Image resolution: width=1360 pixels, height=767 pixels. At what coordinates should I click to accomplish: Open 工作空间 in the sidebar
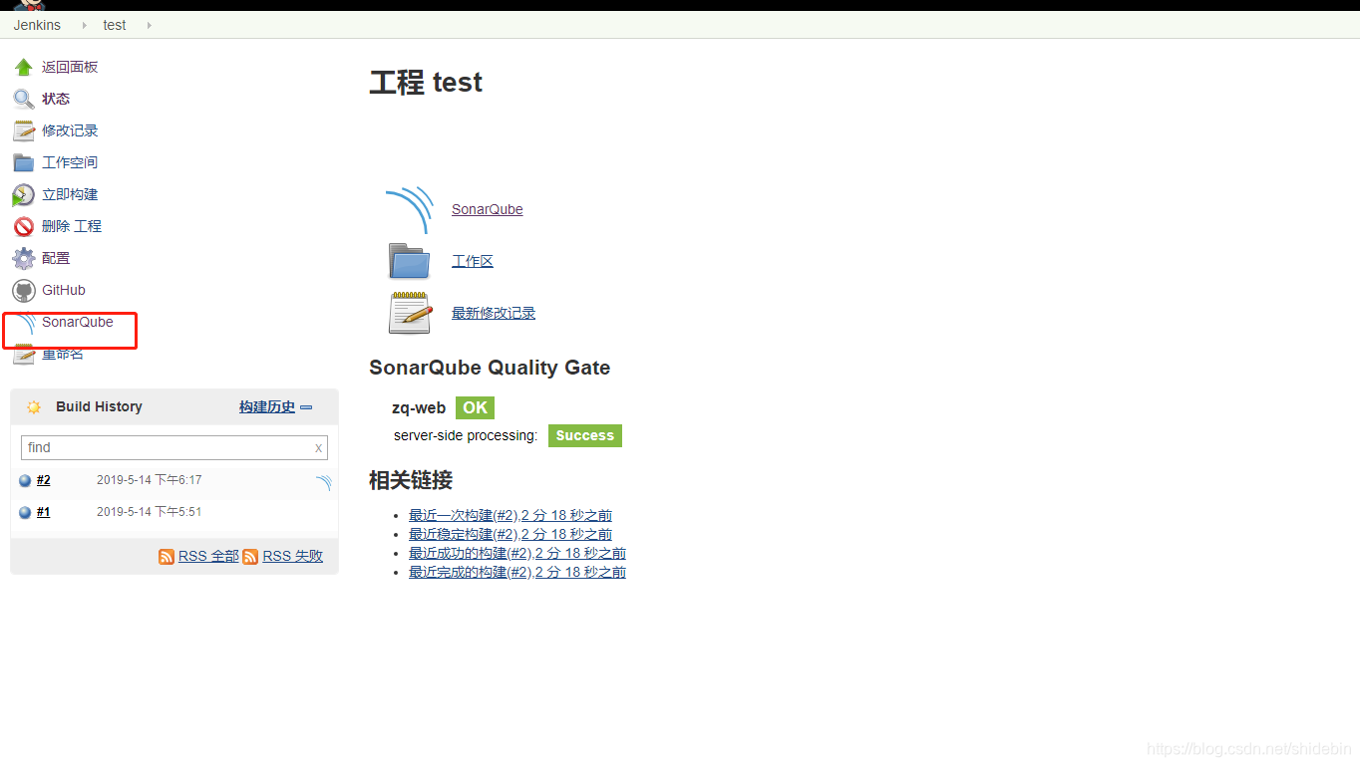tap(70, 162)
